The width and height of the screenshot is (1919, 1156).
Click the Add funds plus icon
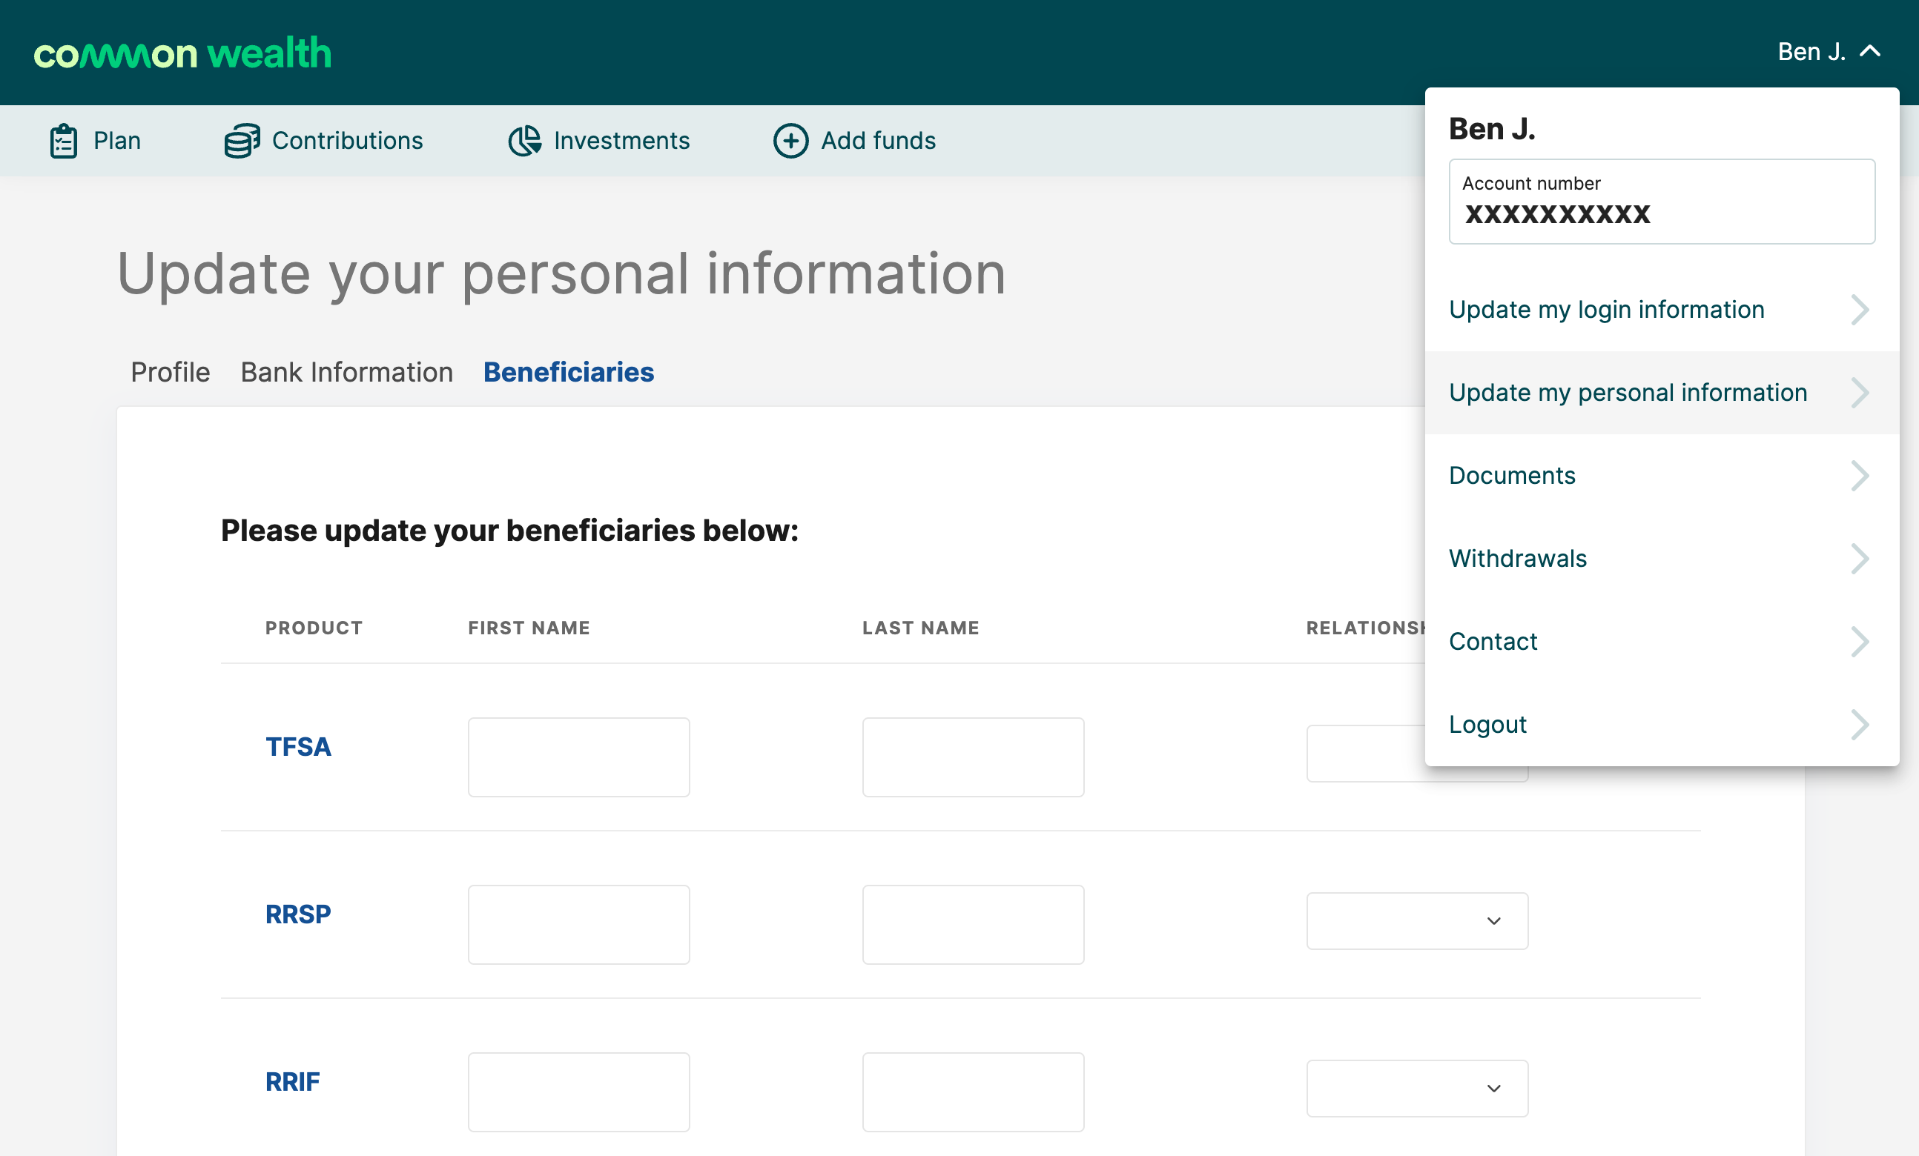(790, 141)
